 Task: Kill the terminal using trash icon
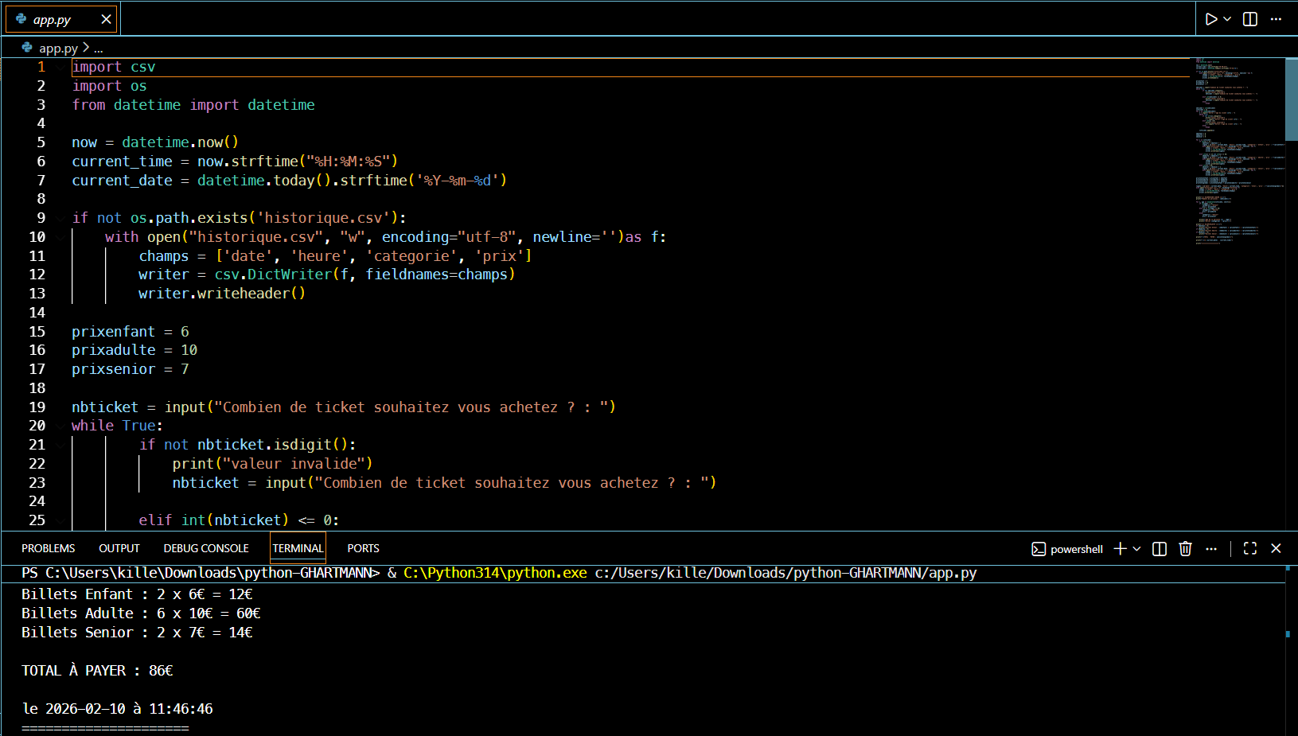[x=1185, y=549]
